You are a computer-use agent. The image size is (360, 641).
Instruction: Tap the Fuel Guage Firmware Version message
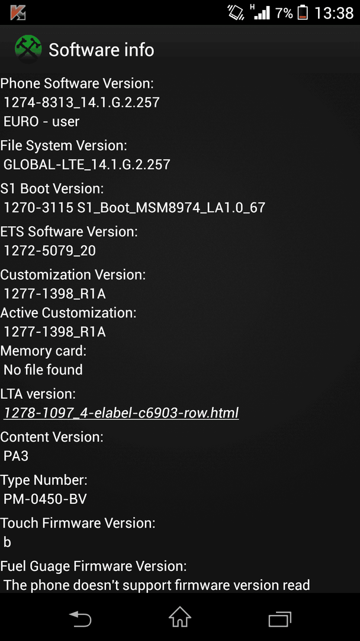tap(156, 585)
